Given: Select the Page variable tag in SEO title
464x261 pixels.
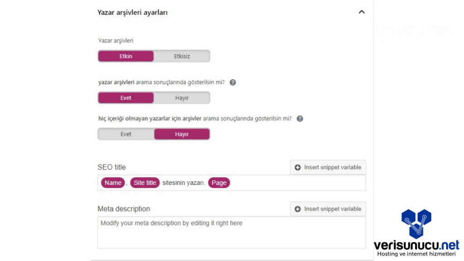Looking at the screenshot, I should point(219,183).
